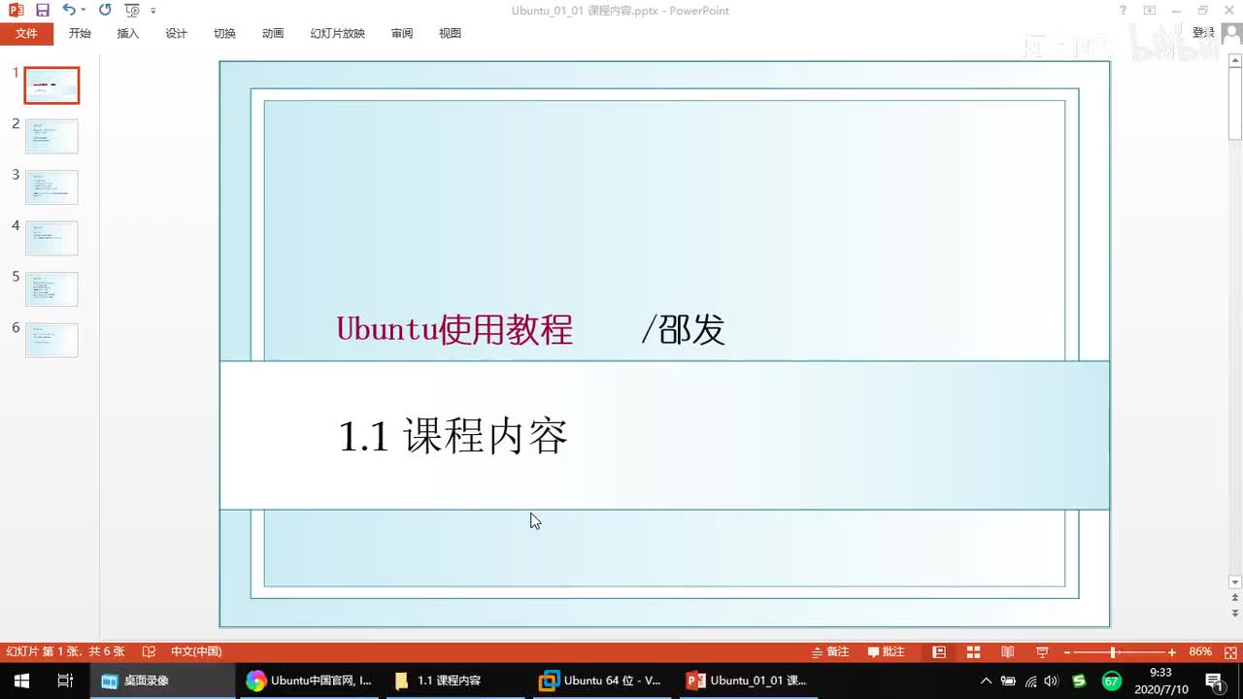Click the vertical scrollbar up arrow
Image resolution: width=1243 pixels, height=699 pixels.
coord(1235,61)
